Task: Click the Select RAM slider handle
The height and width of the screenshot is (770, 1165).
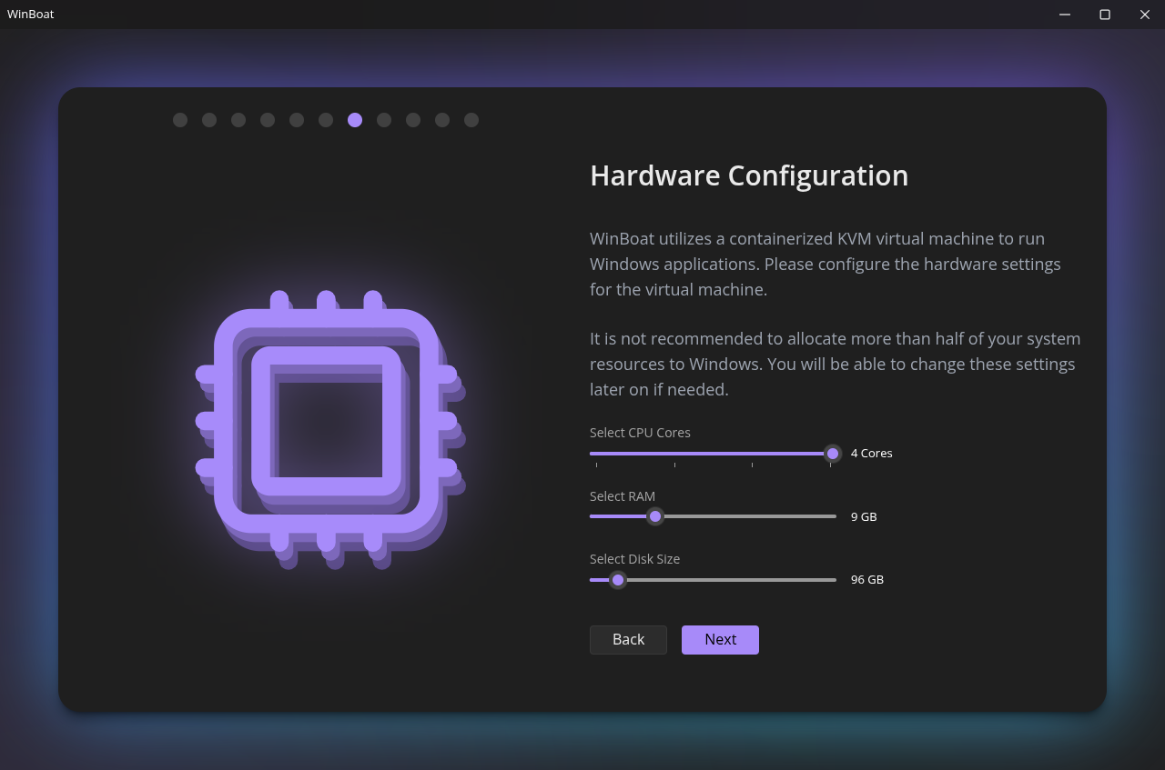Action: 655,516
